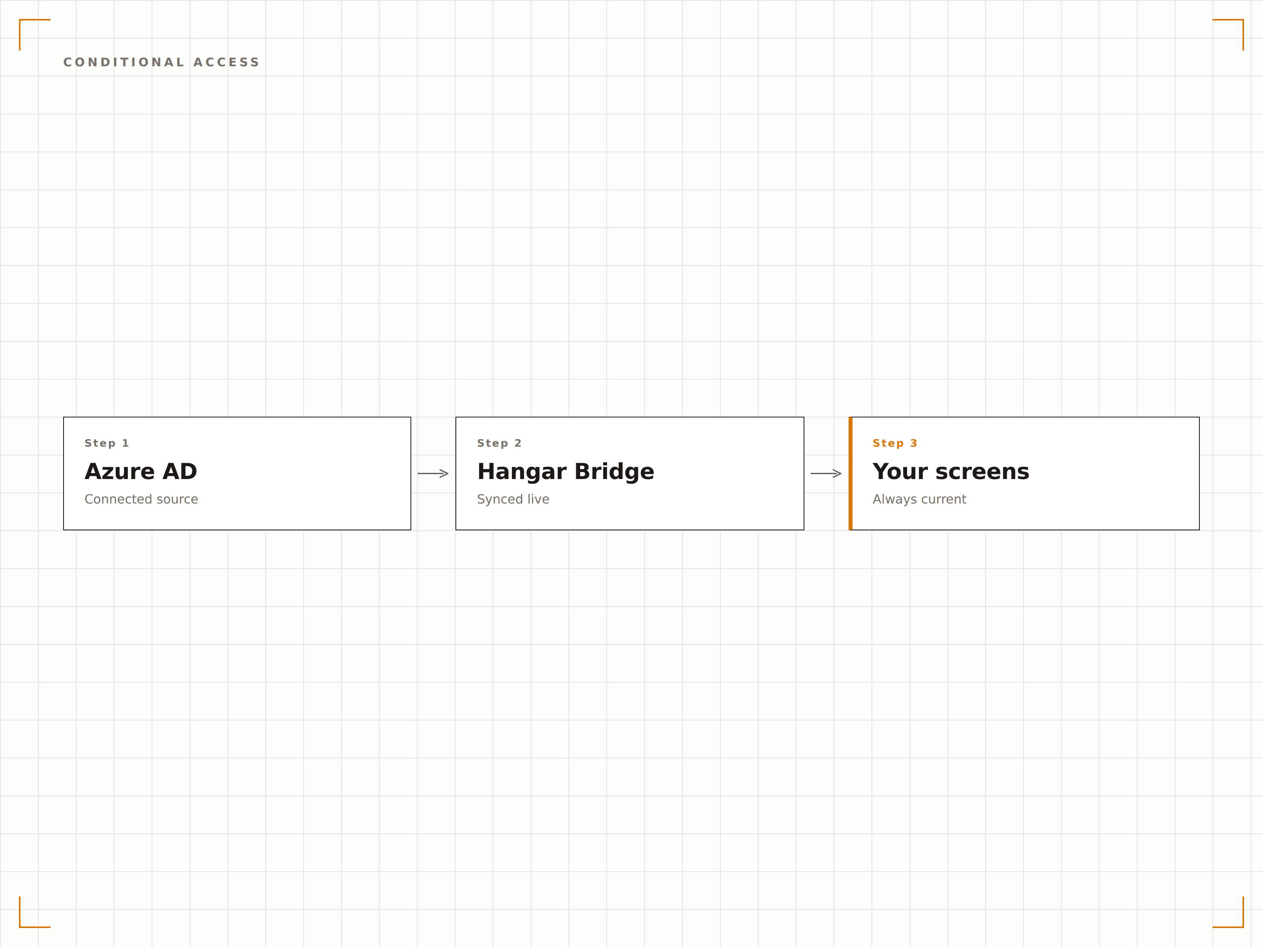Click the CONDITIONAL ACCESS heading
Screen dimensions: 1263x947
pyautogui.click(x=161, y=62)
